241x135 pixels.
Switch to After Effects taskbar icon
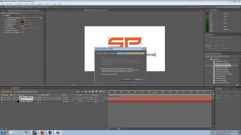(x=58, y=132)
